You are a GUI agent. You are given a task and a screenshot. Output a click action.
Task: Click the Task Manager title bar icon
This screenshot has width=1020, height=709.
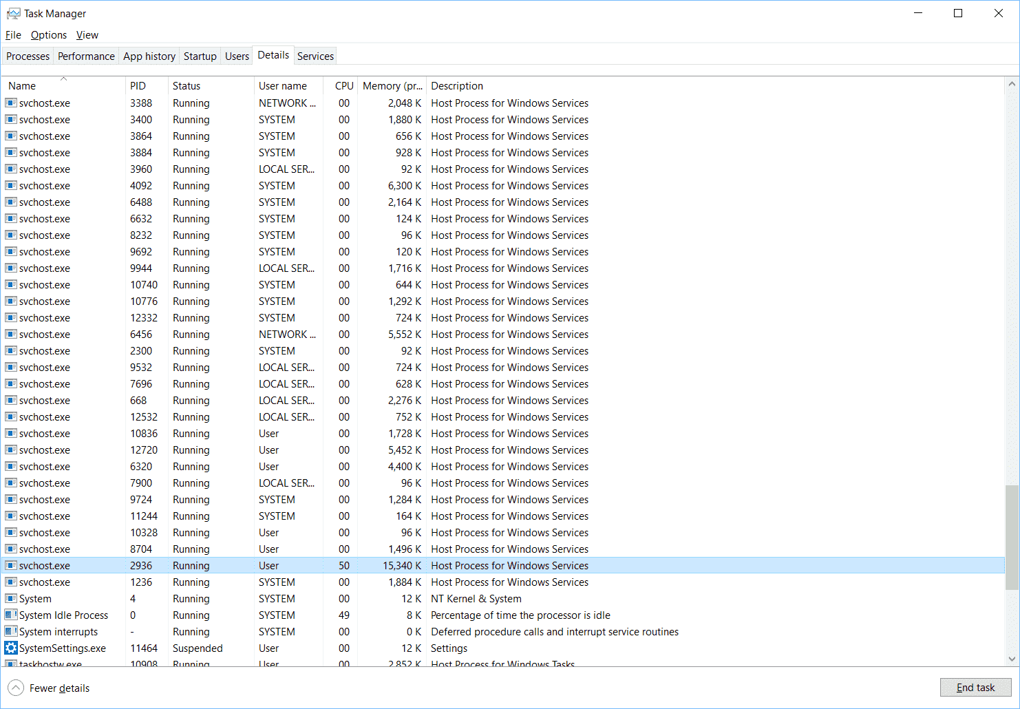tap(13, 14)
